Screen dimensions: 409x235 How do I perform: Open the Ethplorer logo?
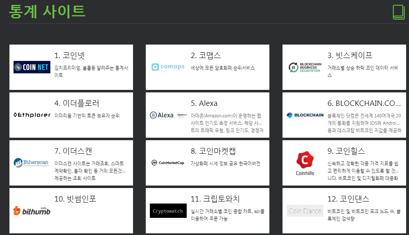click(x=32, y=115)
